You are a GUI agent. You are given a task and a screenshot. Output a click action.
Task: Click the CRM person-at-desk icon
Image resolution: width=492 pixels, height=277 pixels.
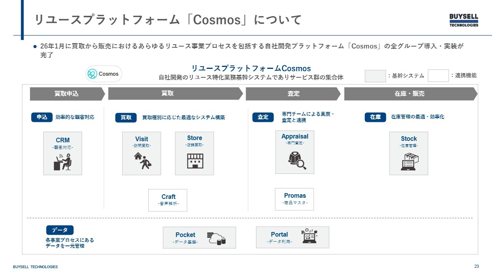point(63,162)
